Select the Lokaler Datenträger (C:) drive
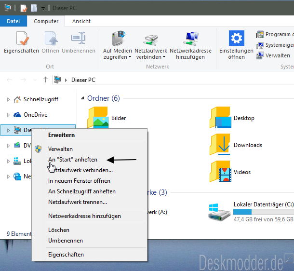294x271 pixels. point(251,212)
